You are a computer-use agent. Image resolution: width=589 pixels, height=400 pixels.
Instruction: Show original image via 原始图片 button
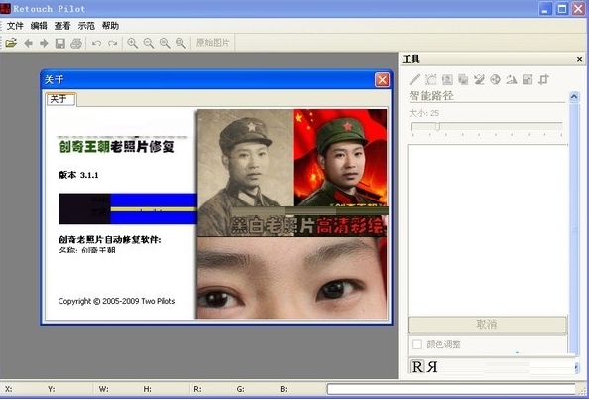[212, 43]
